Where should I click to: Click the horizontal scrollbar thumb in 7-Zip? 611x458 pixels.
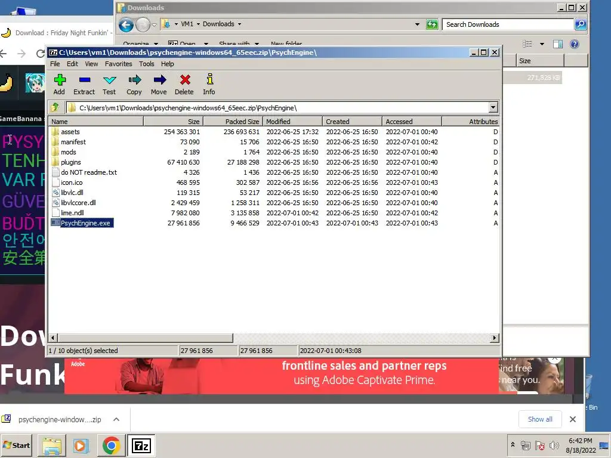[x=146, y=338]
